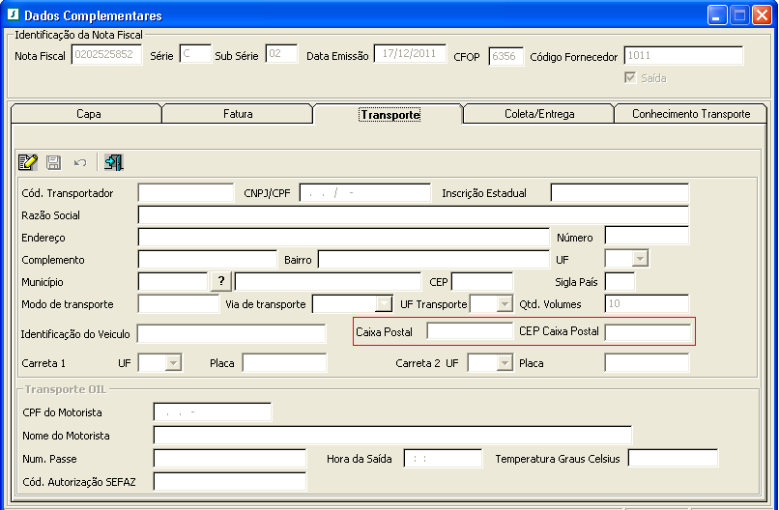The height and width of the screenshot is (510, 779).
Task: Click the save floppy disk icon
Action: click(x=54, y=162)
